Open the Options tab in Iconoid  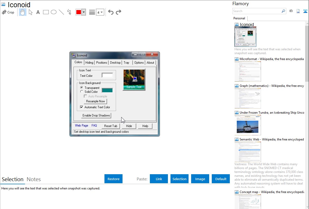pyautogui.click(x=139, y=63)
